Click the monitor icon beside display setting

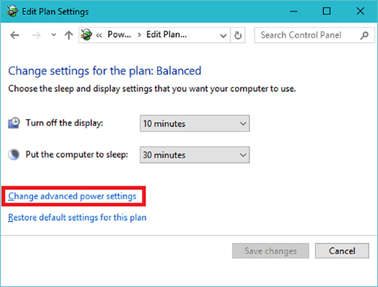click(14, 123)
